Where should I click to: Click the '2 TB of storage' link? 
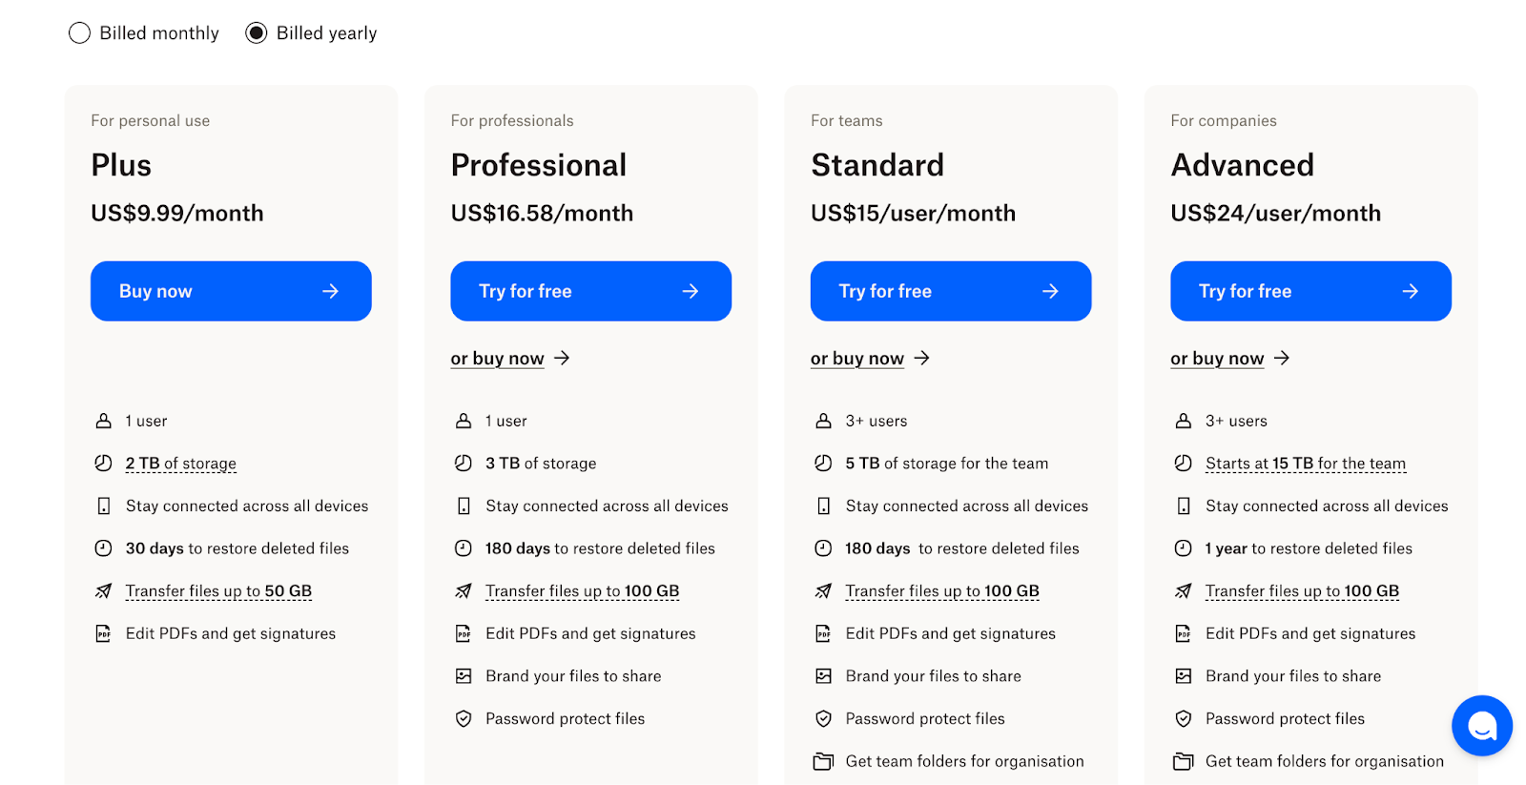pos(181,464)
